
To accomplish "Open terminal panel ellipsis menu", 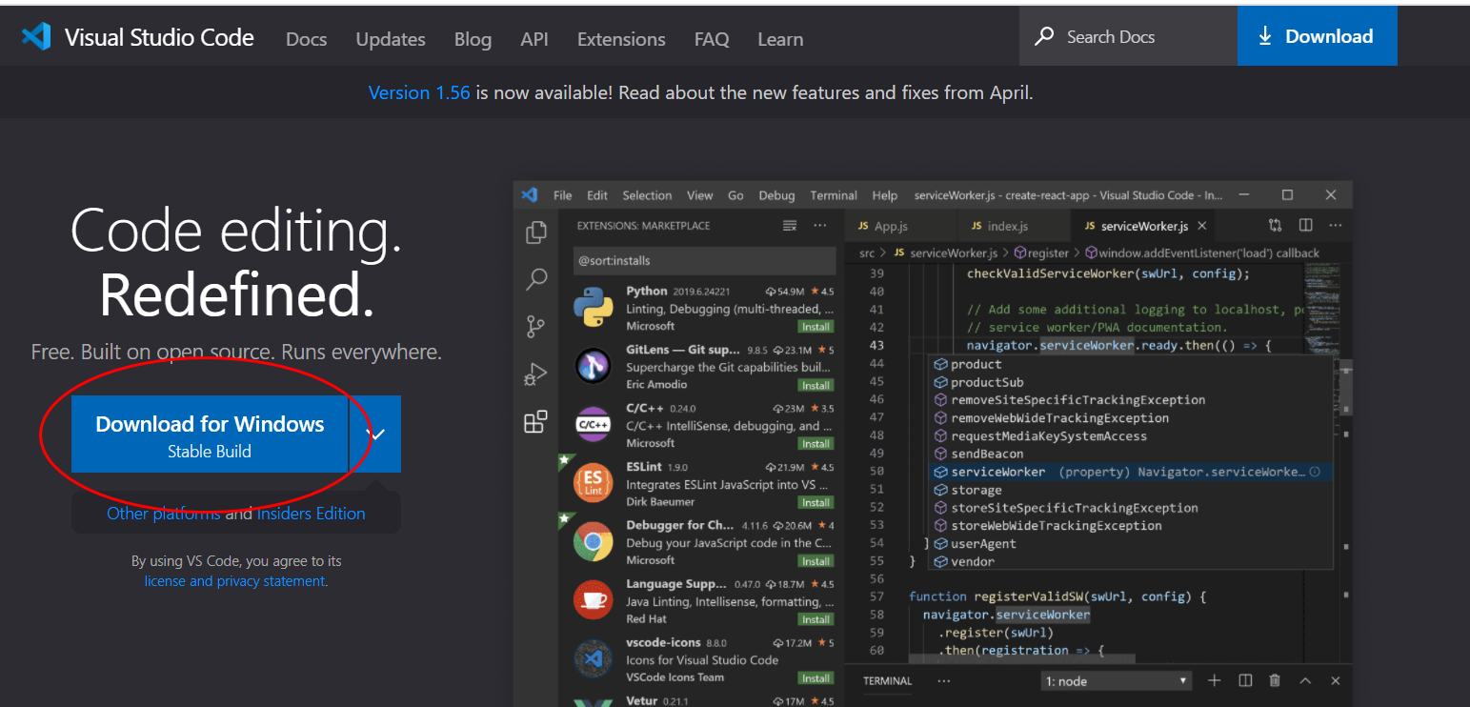I will [943, 680].
